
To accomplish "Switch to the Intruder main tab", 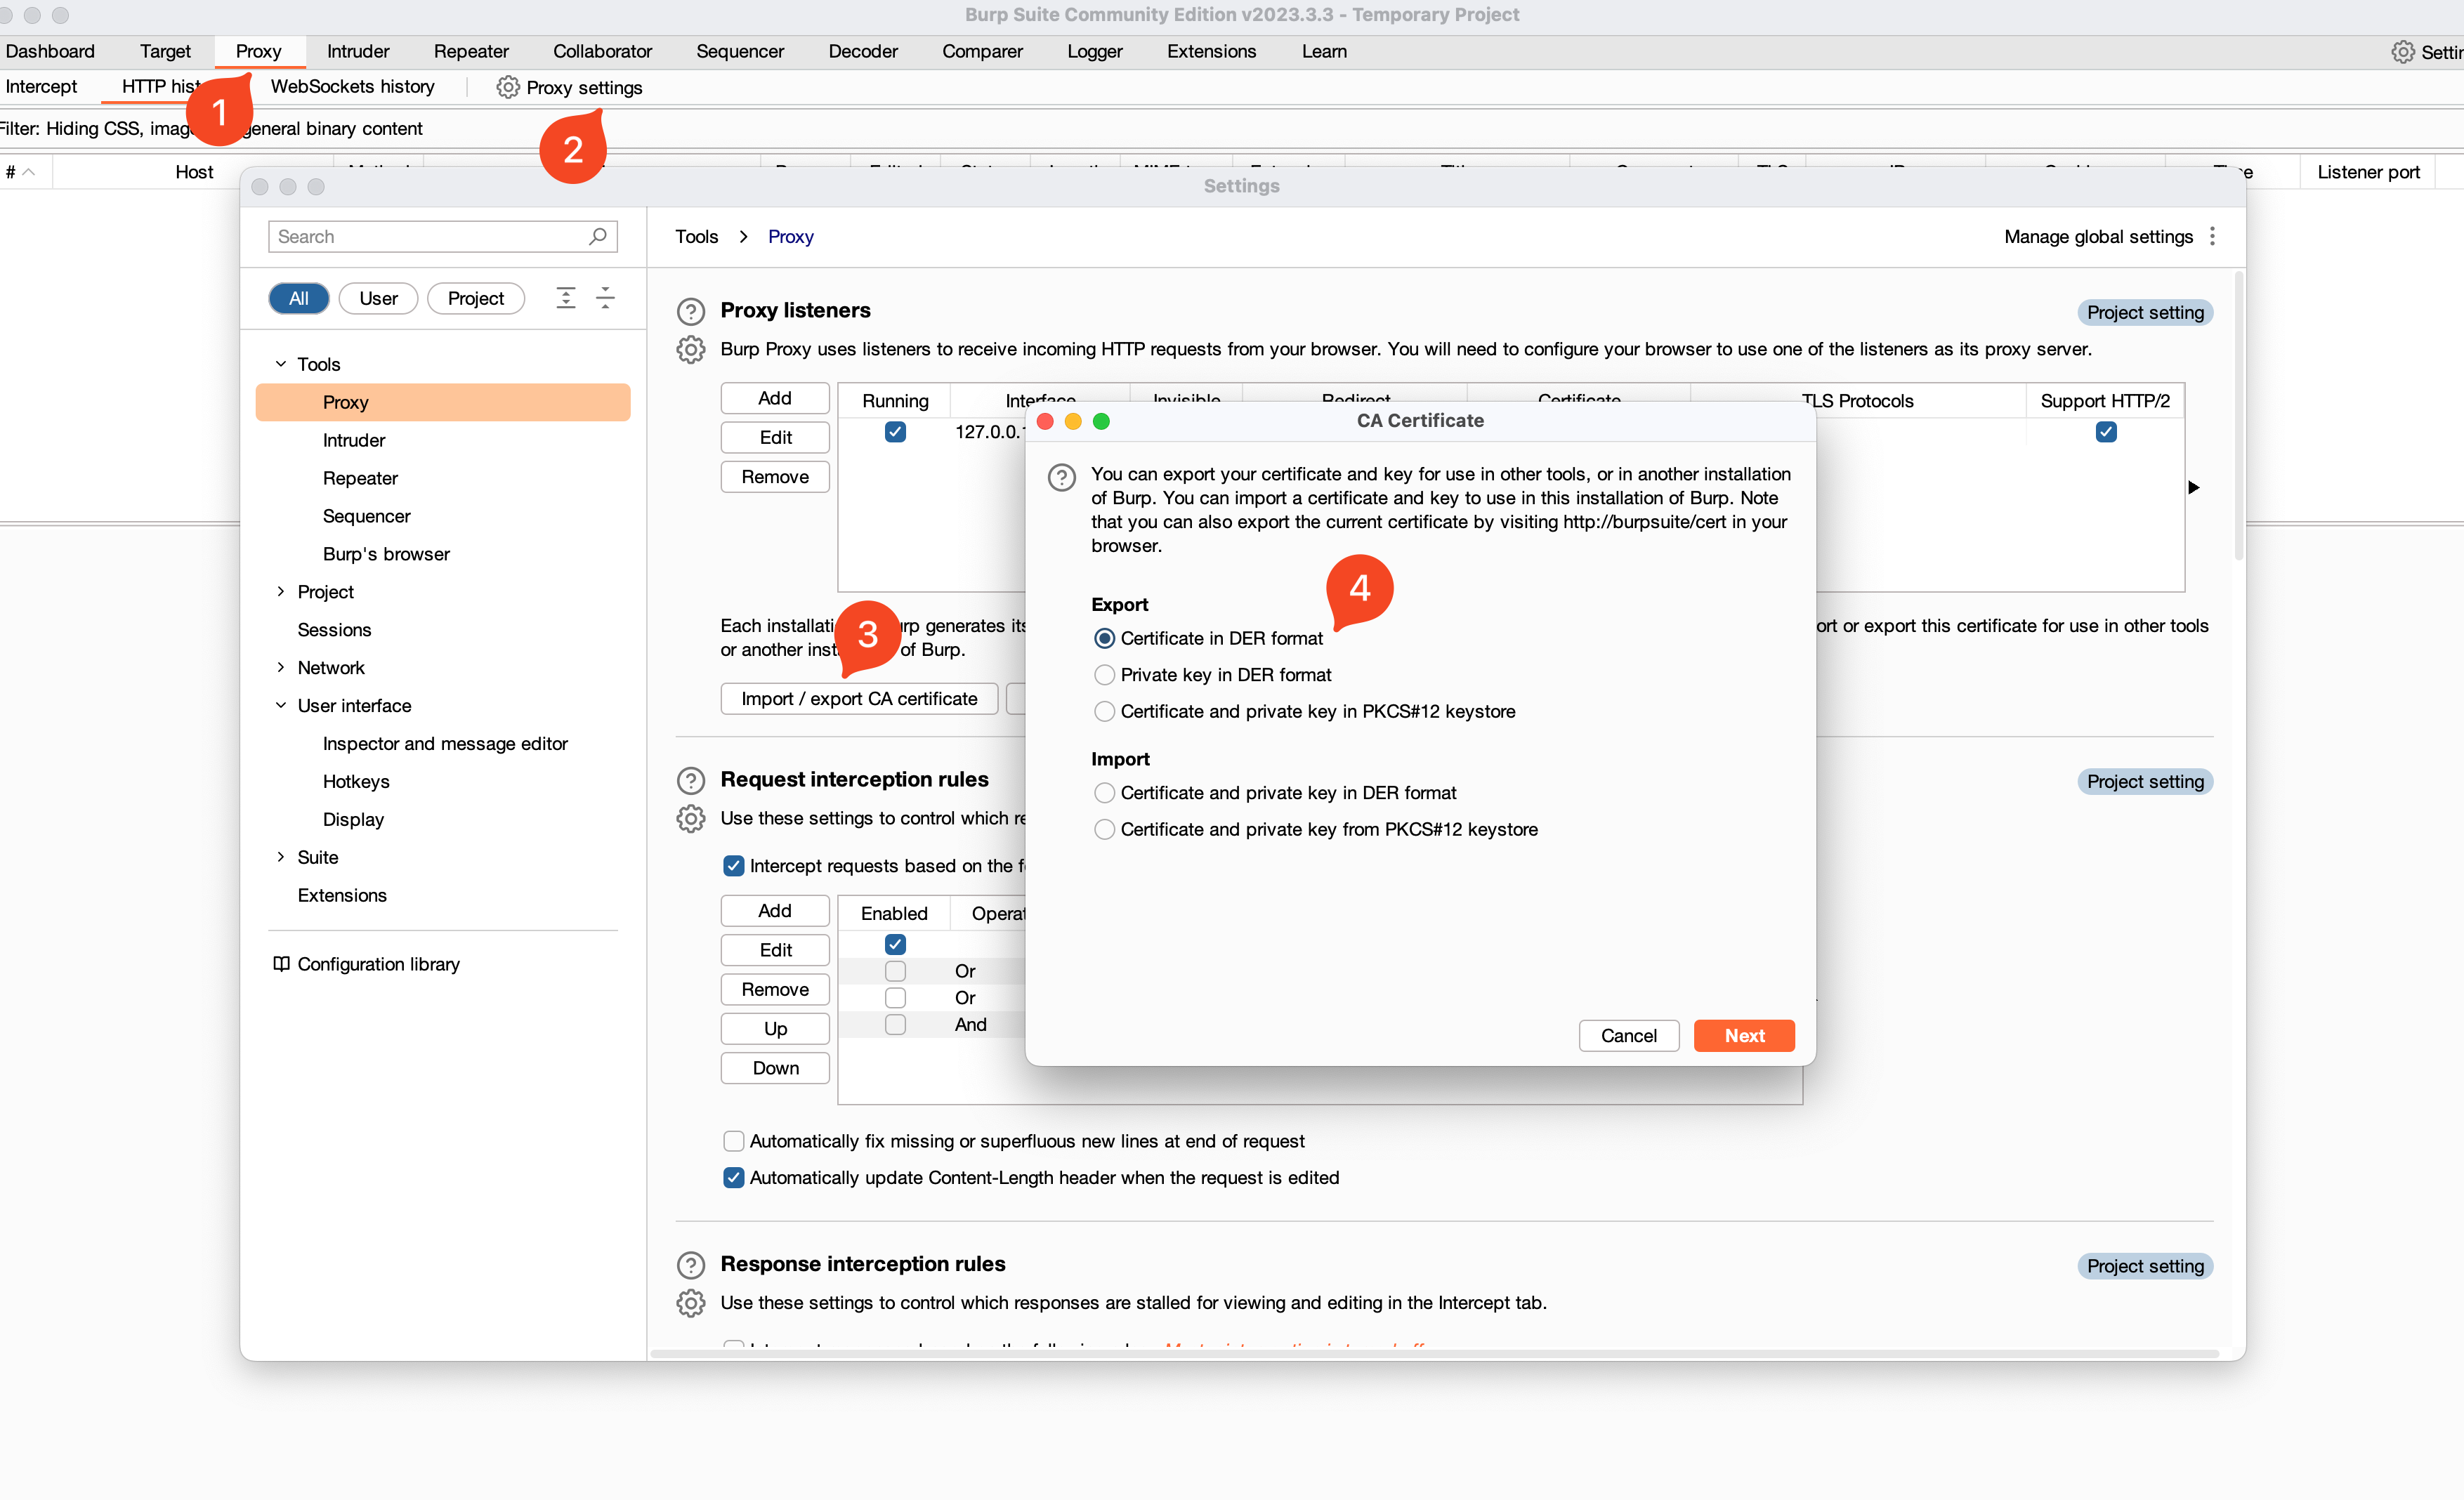I will tap(357, 51).
